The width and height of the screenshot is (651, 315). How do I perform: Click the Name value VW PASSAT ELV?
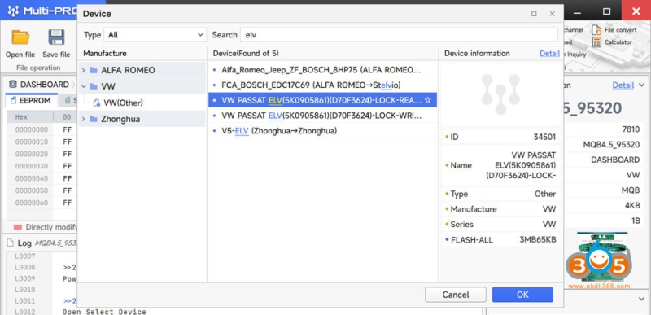tap(521, 165)
